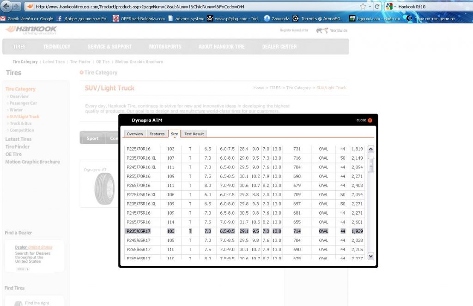Close the Dynapro ATM popup
This screenshot has width=473, height=306.
364,120
